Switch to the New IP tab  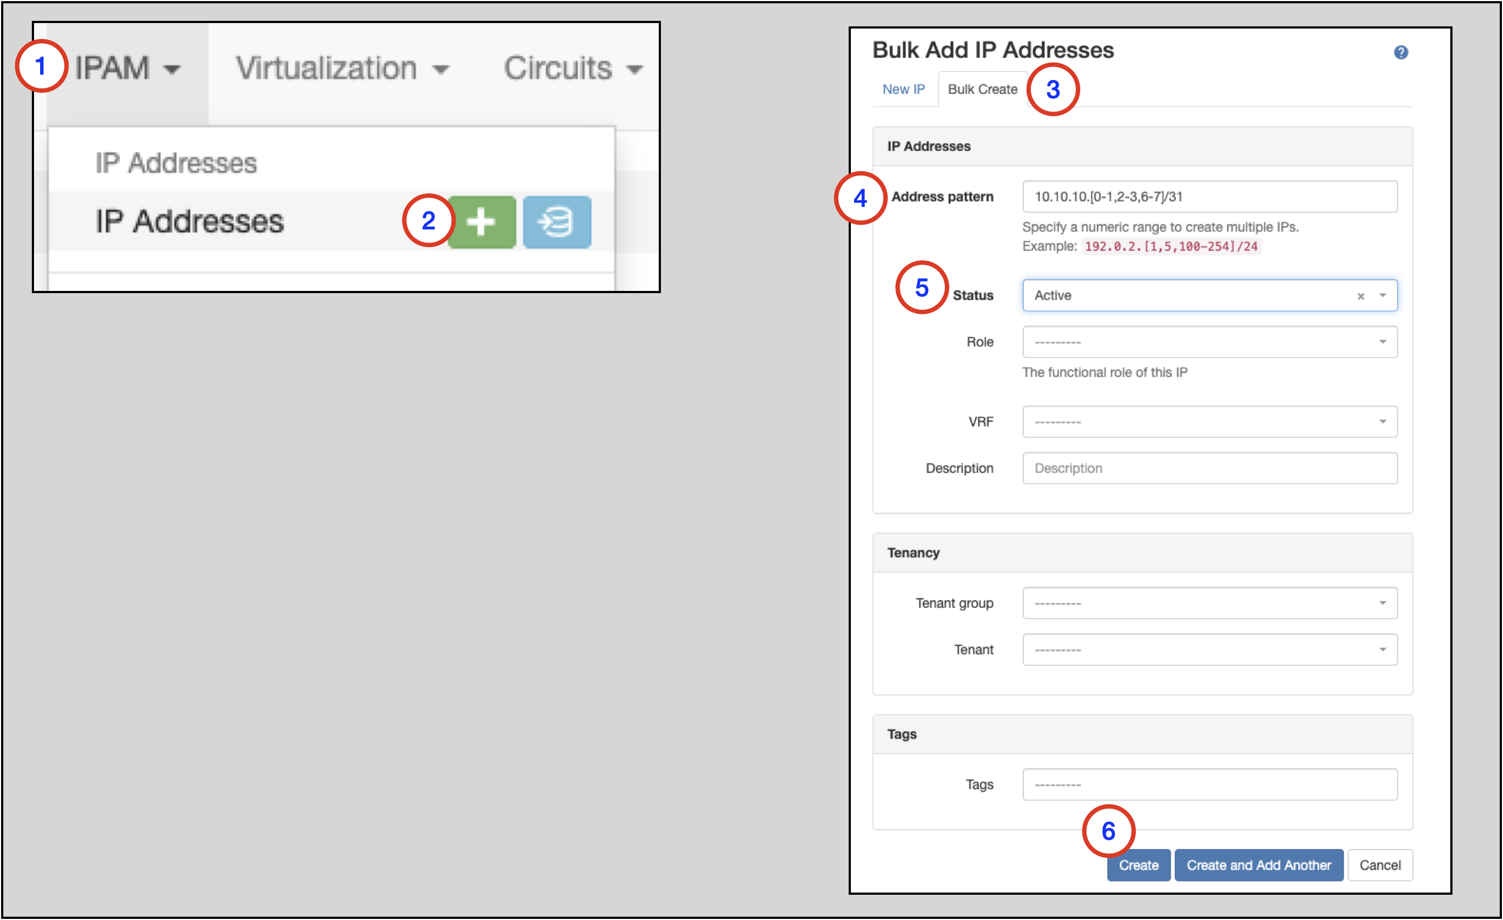[904, 89]
